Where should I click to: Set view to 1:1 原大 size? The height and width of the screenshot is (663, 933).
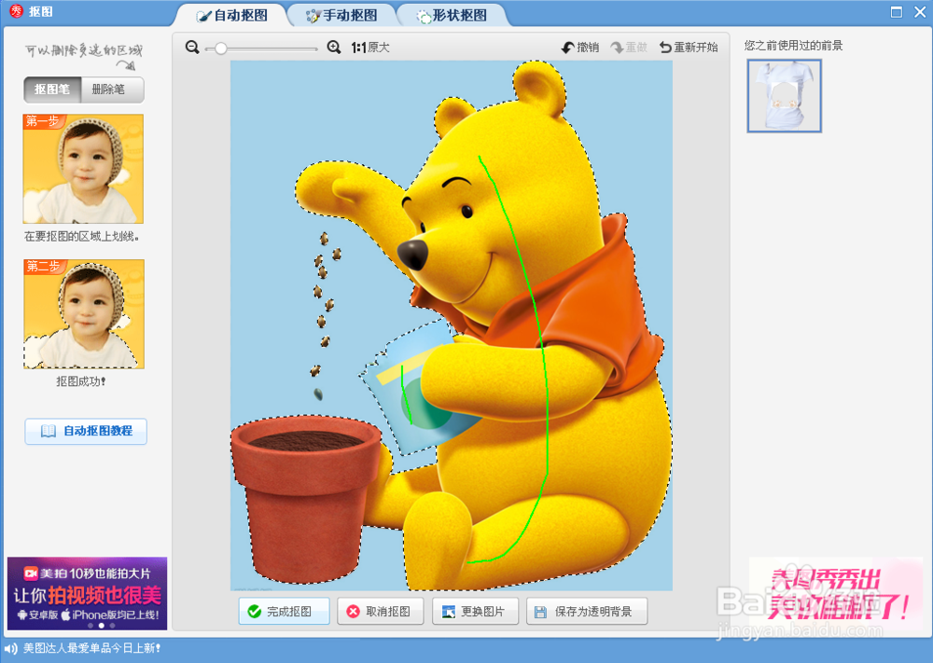(370, 48)
